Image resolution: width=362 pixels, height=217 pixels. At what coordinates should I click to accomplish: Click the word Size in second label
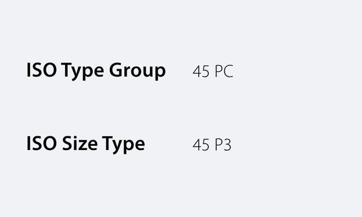[x=80, y=143]
